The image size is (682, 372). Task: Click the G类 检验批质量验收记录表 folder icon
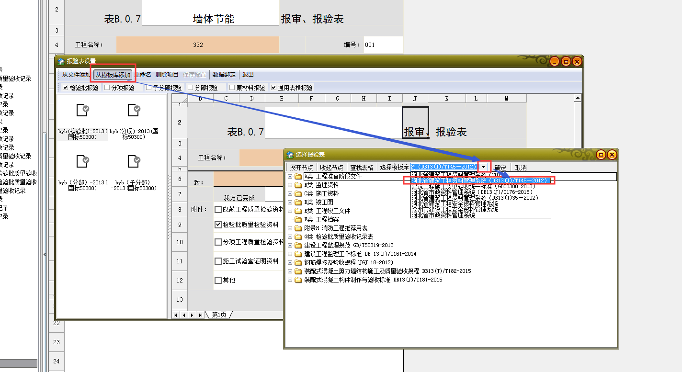pyautogui.click(x=298, y=237)
